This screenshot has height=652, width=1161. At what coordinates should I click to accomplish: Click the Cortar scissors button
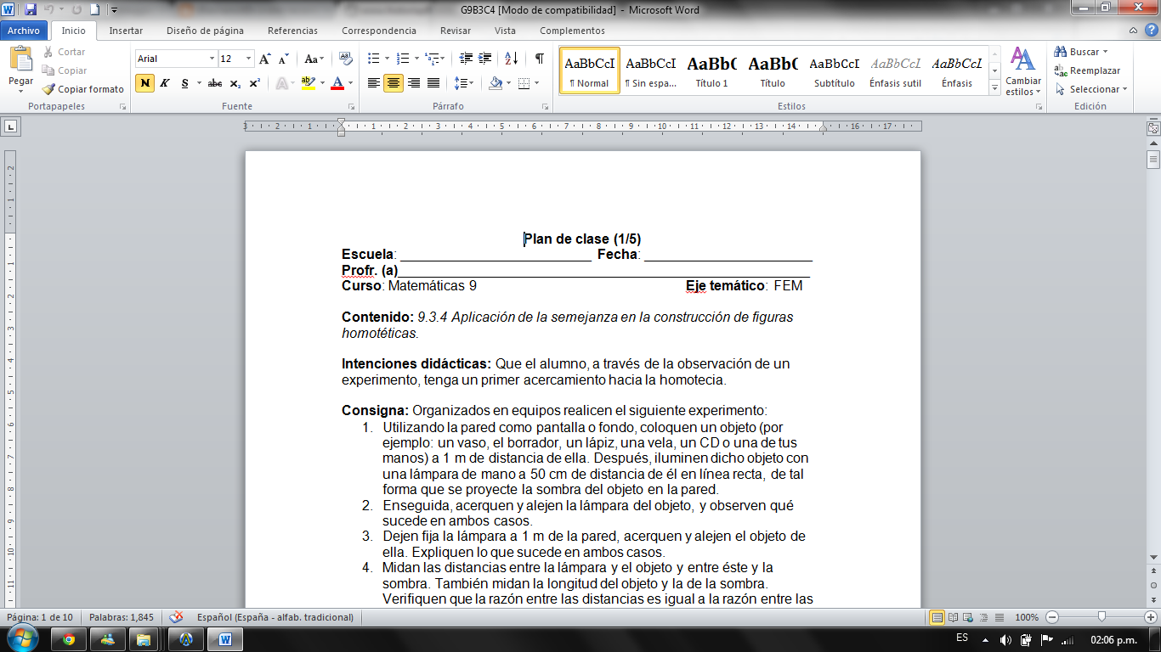(x=65, y=52)
